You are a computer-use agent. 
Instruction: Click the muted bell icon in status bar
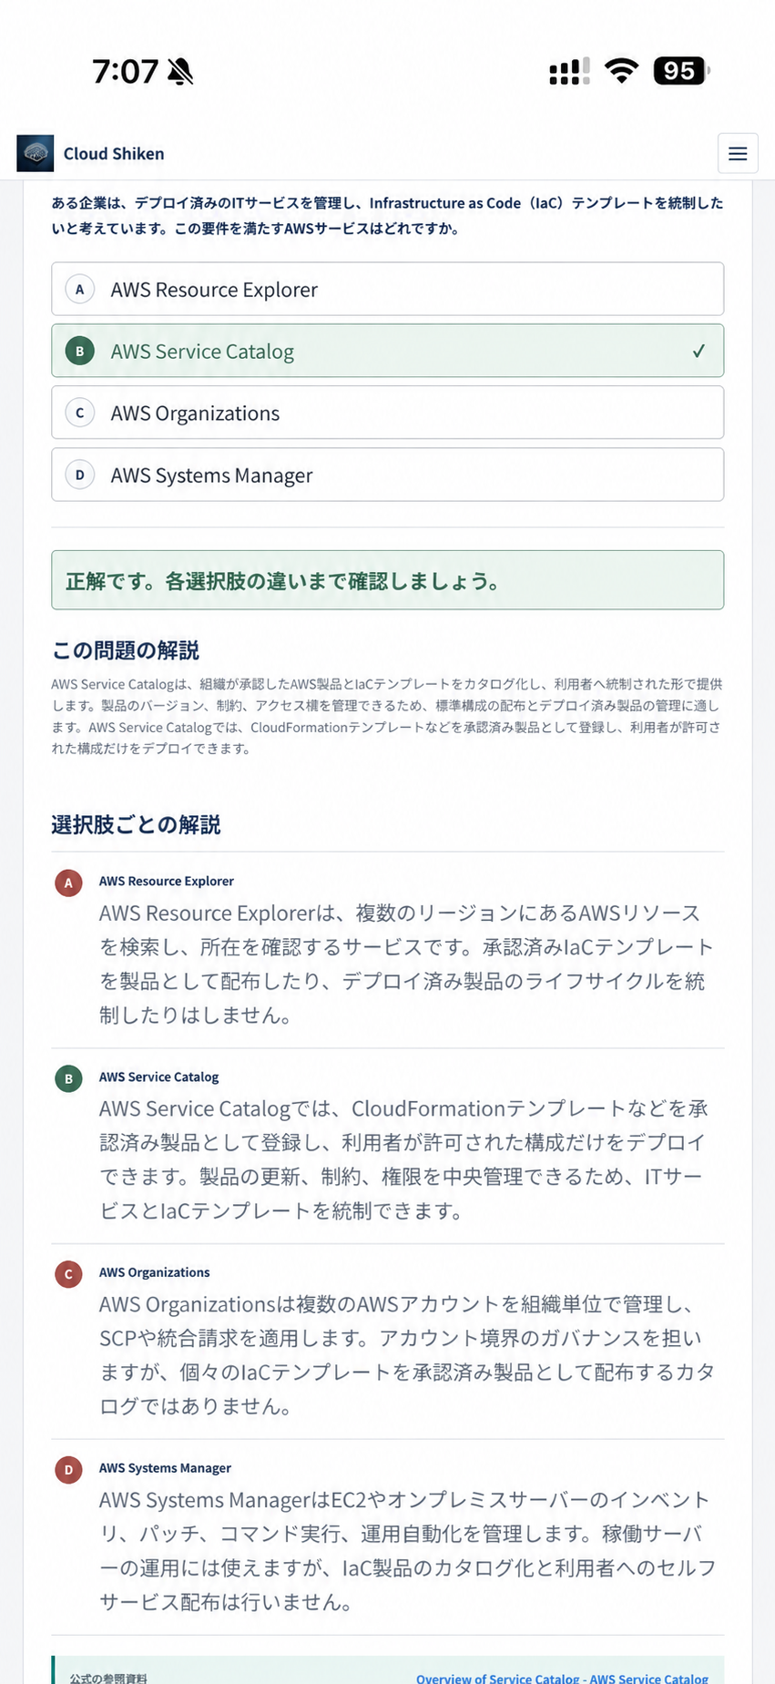[180, 71]
